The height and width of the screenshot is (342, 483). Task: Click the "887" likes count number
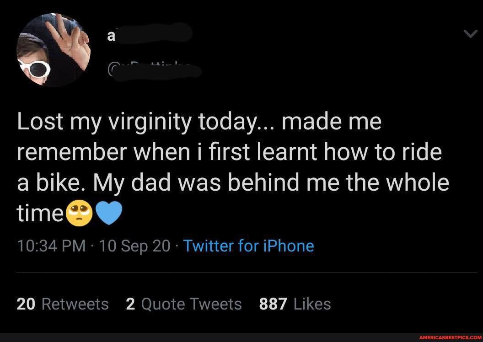(273, 304)
